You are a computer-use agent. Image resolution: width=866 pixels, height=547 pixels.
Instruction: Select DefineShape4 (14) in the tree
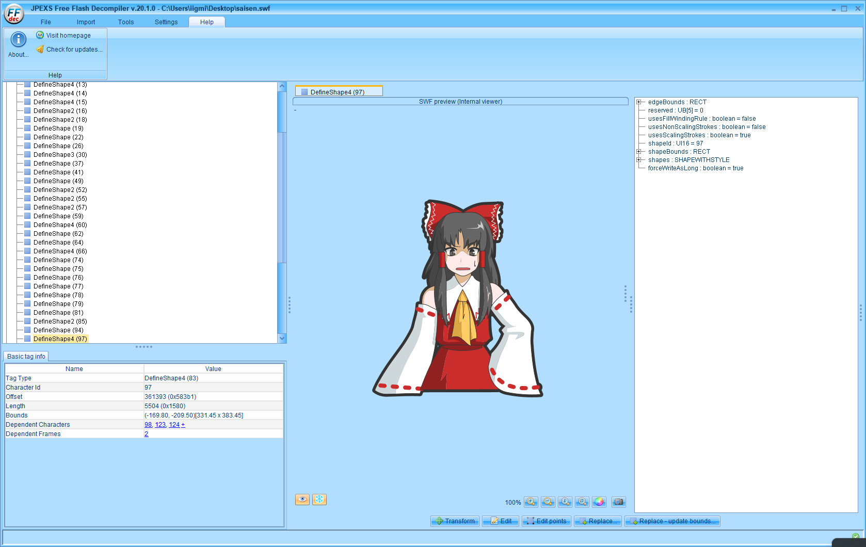point(60,93)
